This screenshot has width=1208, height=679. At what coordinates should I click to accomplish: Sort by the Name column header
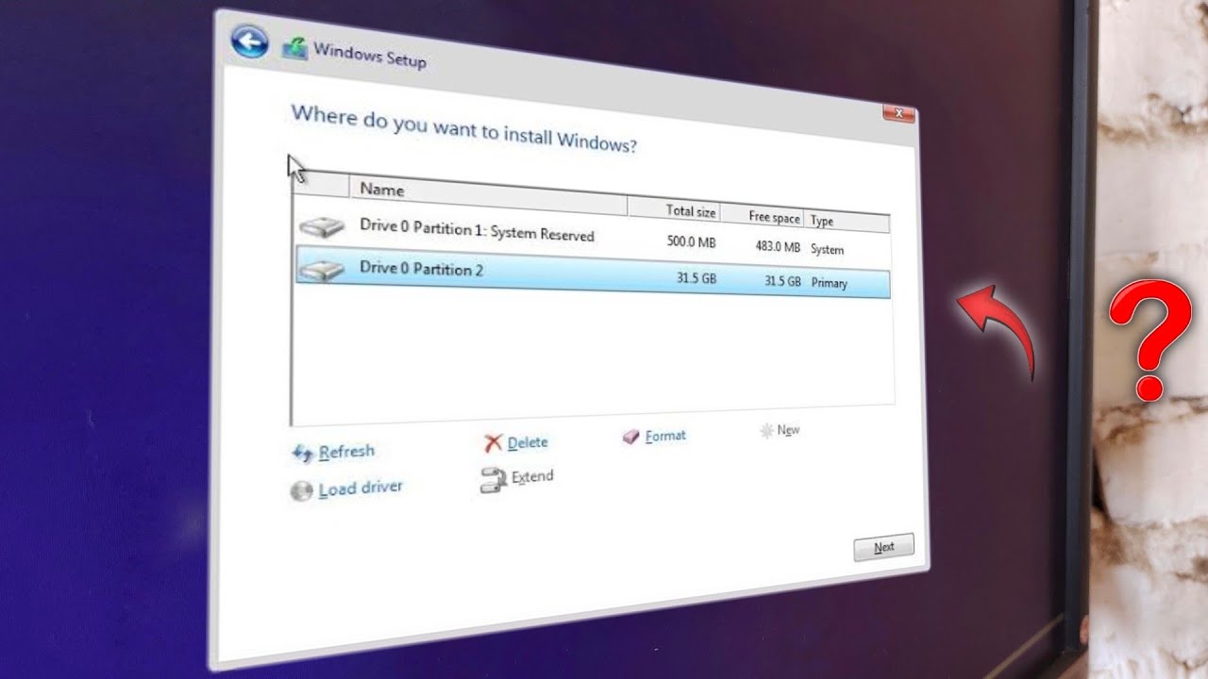(x=488, y=194)
